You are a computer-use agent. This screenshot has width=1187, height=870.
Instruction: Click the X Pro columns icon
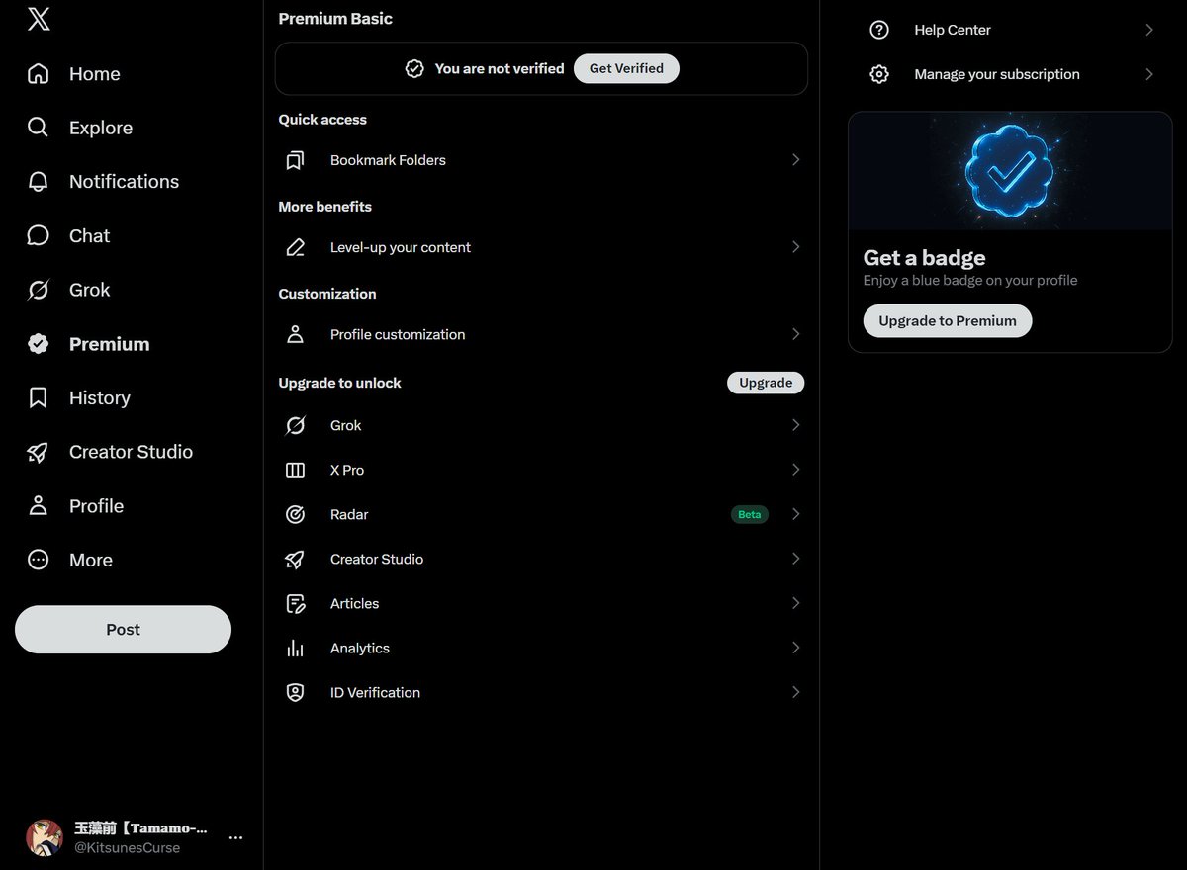295,470
